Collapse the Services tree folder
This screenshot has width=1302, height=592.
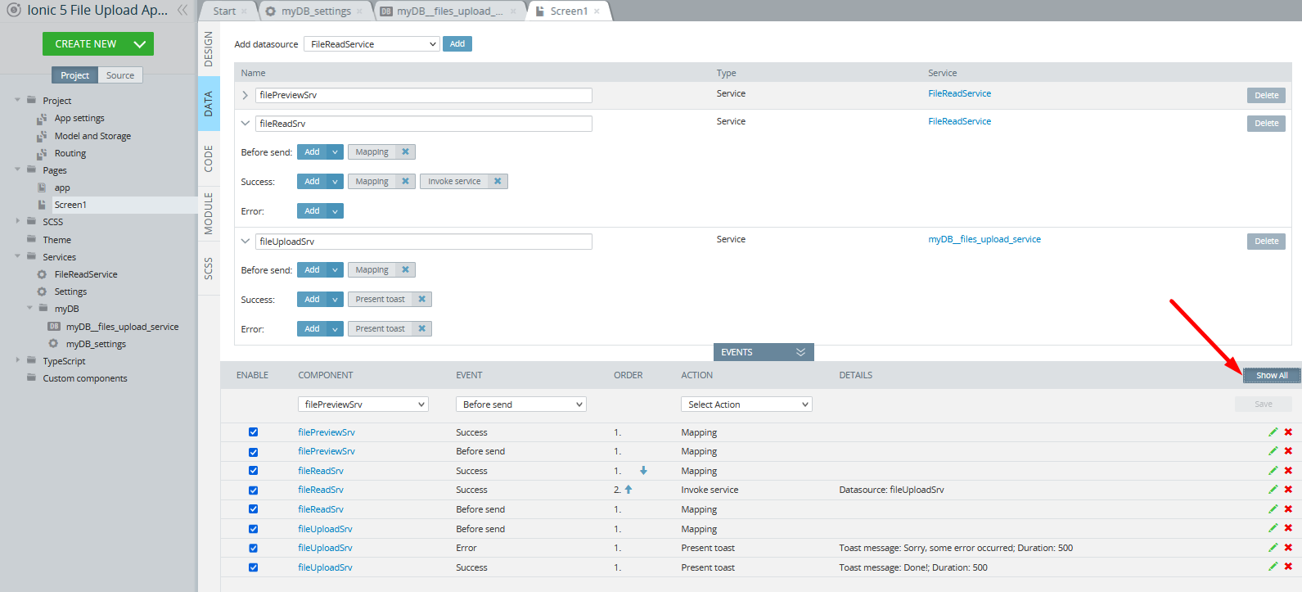(x=18, y=256)
